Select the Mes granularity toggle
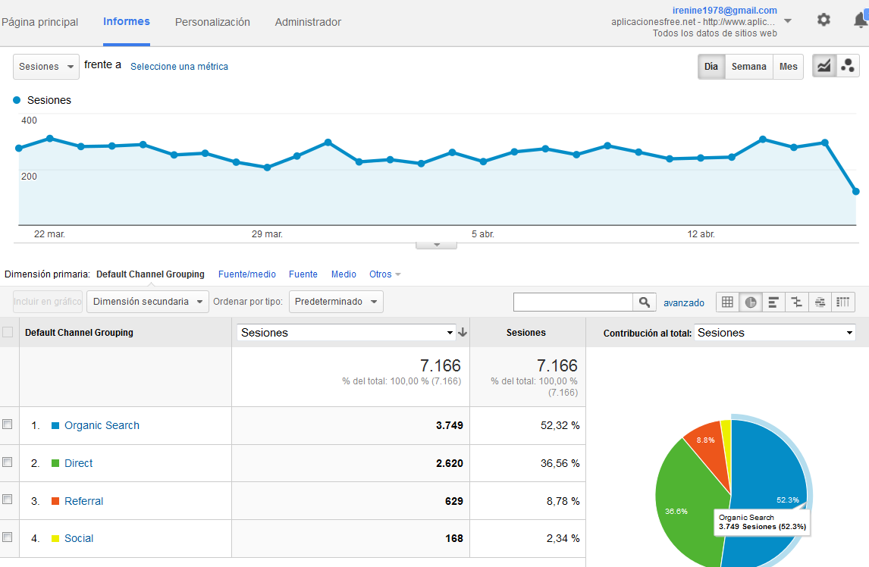The width and height of the screenshot is (869, 567). tap(788, 67)
